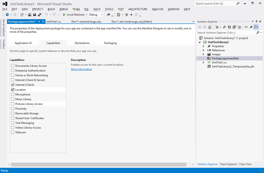Disable the Location capability checkbox
Screen dimensions: 264x173
tap(13, 90)
